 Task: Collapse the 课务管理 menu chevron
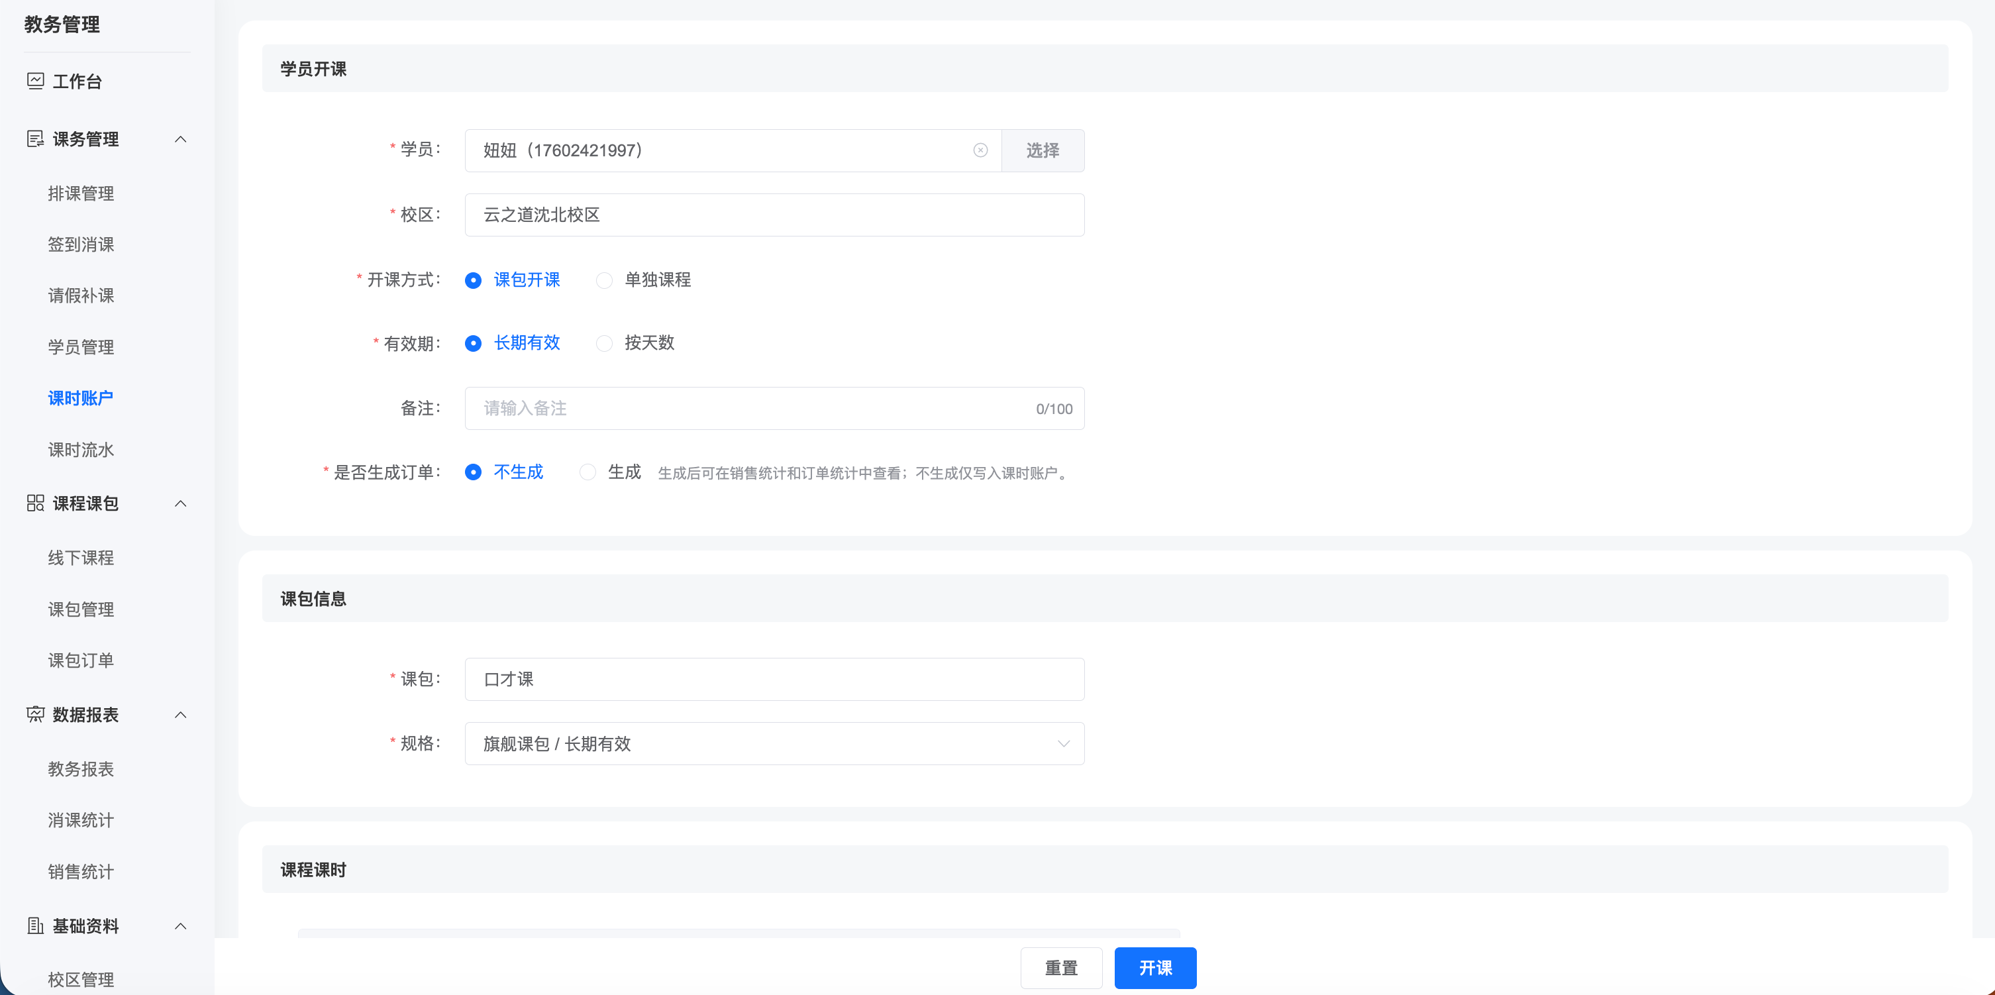180,139
